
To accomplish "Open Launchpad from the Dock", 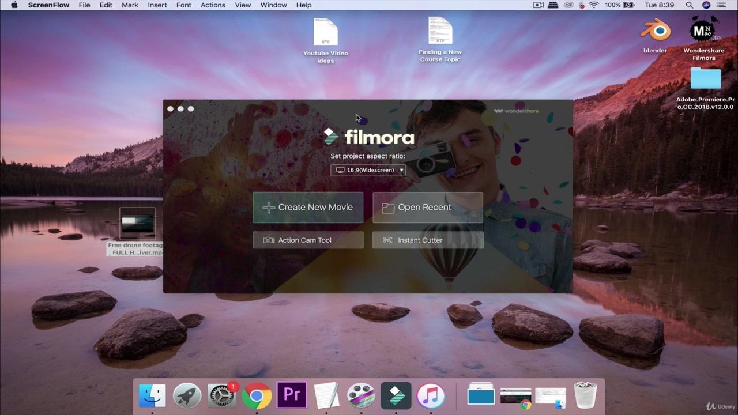I will click(x=187, y=396).
